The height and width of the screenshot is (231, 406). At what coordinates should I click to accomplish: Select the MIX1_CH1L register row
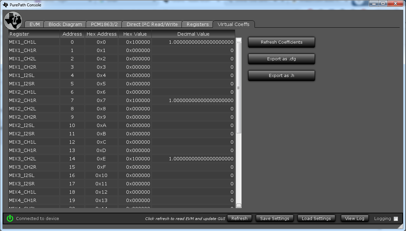122,42
